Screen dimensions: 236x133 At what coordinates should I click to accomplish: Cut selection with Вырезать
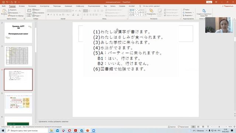[12, 10]
